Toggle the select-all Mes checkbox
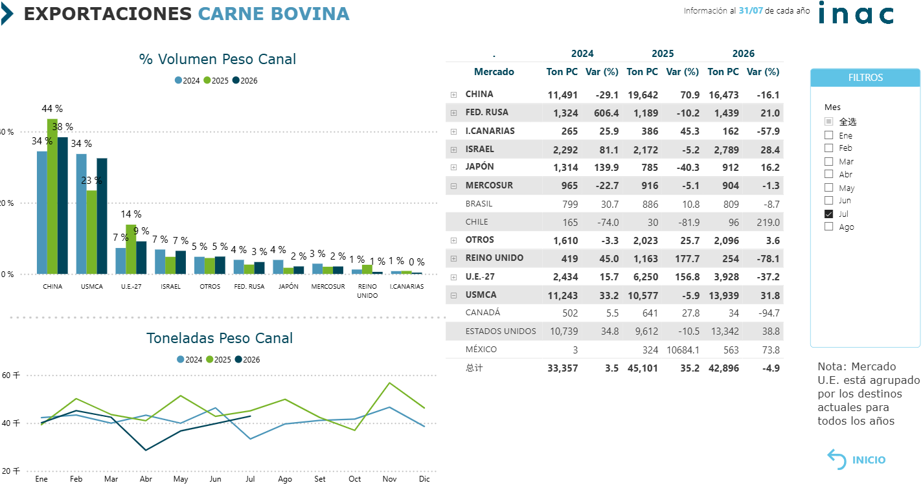 tap(828, 121)
